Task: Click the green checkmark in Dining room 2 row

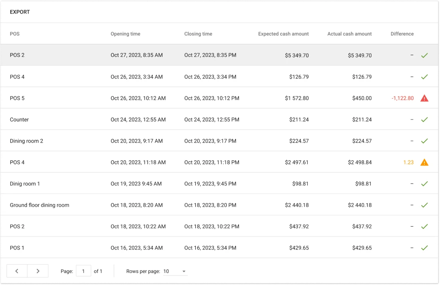Action: click(424, 141)
